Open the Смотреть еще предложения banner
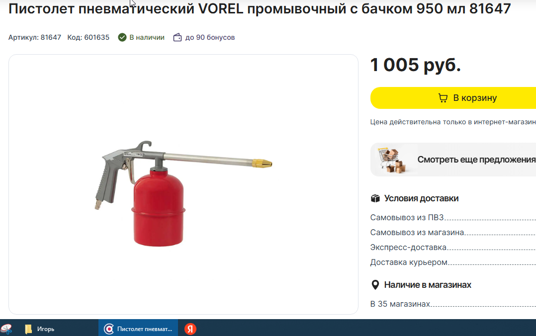This screenshot has height=336, width=536. tap(453, 160)
